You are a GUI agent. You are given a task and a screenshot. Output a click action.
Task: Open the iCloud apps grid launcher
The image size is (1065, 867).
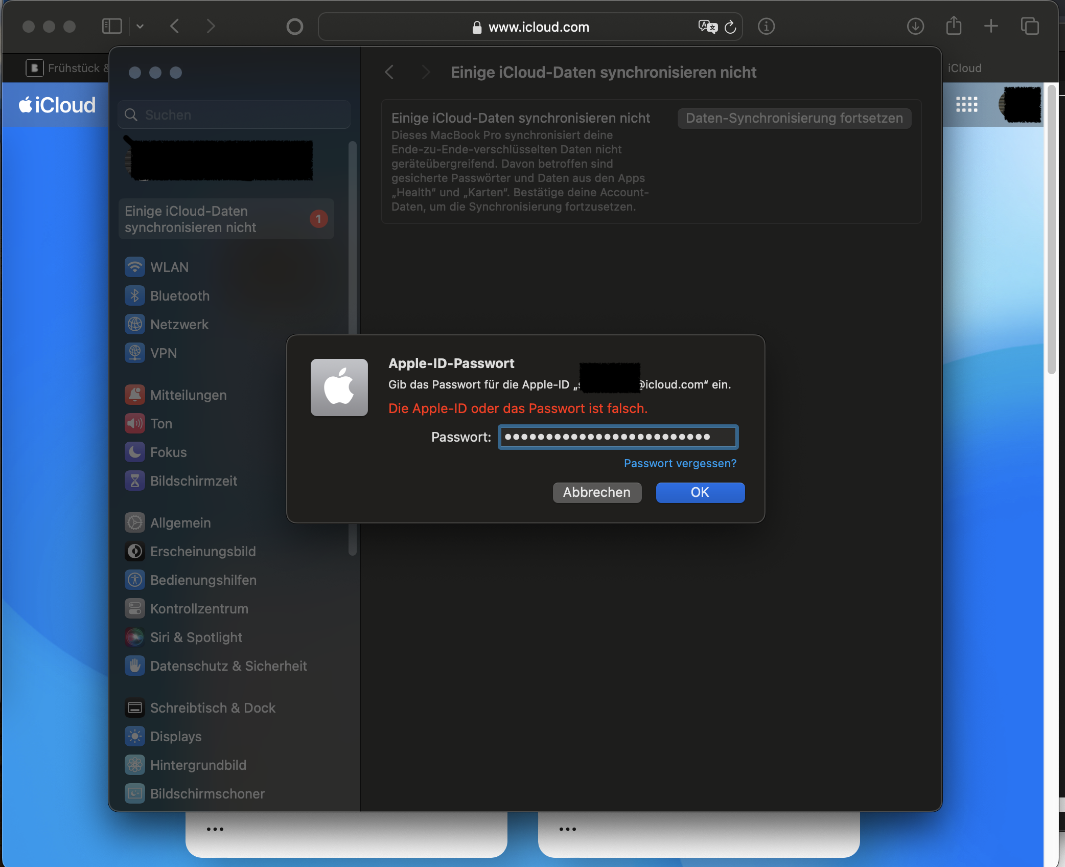[x=966, y=105]
